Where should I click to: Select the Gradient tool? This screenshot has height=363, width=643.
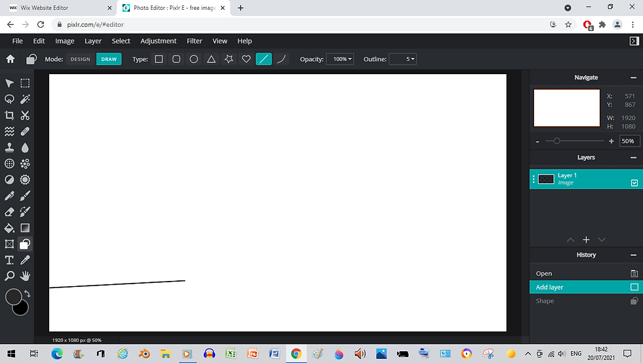click(x=25, y=228)
